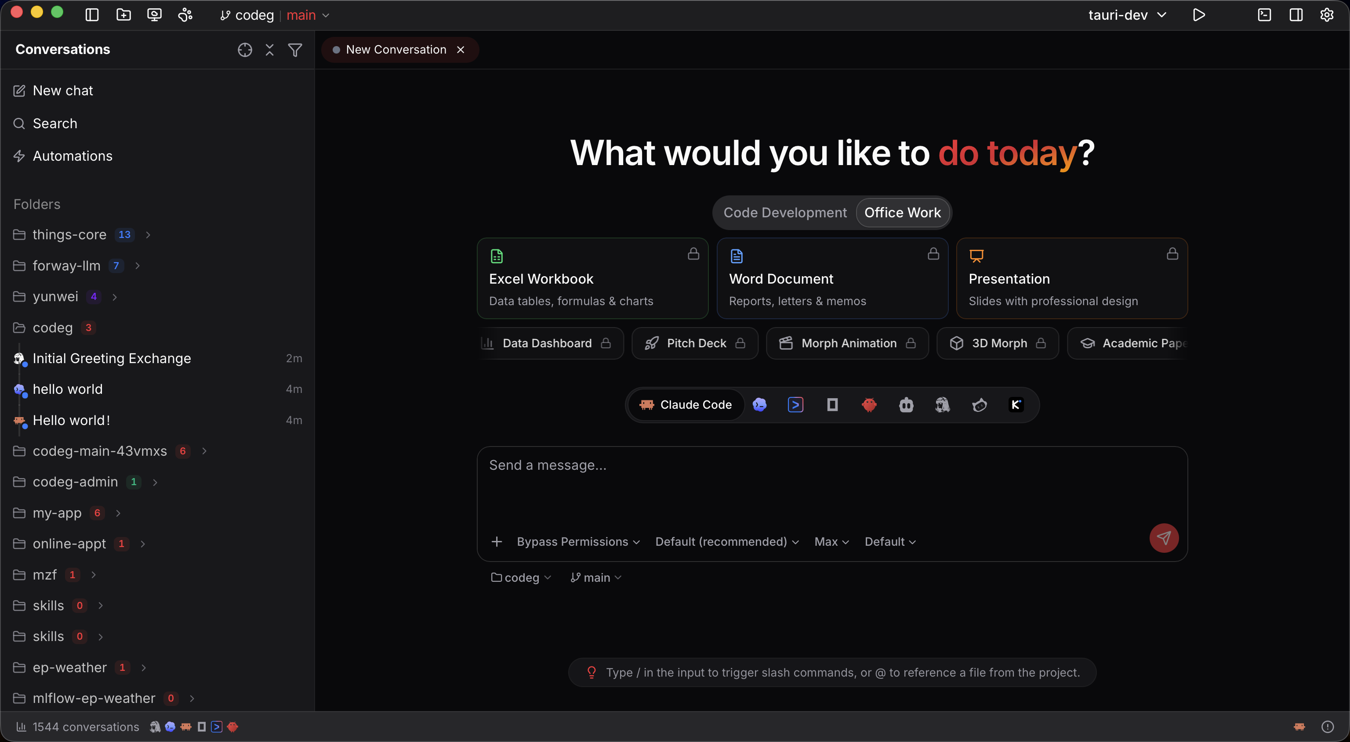Select the Pitch Deck chip
Viewport: 1350px width, 742px height.
tap(695, 343)
